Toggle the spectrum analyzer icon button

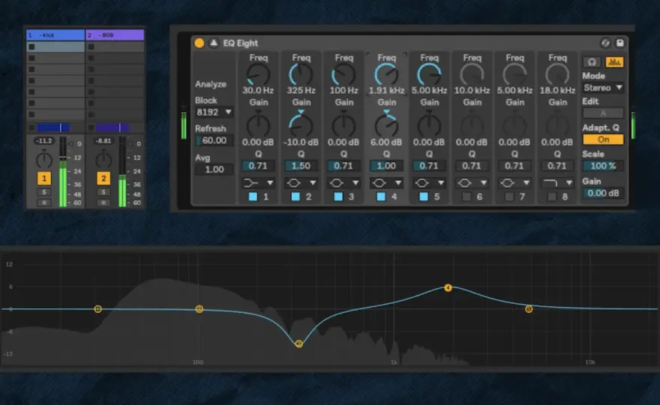[x=614, y=62]
